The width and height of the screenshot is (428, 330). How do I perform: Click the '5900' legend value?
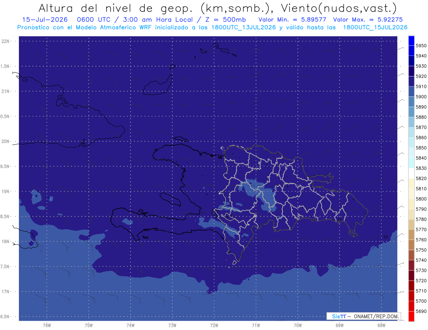[x=421, y=97]
